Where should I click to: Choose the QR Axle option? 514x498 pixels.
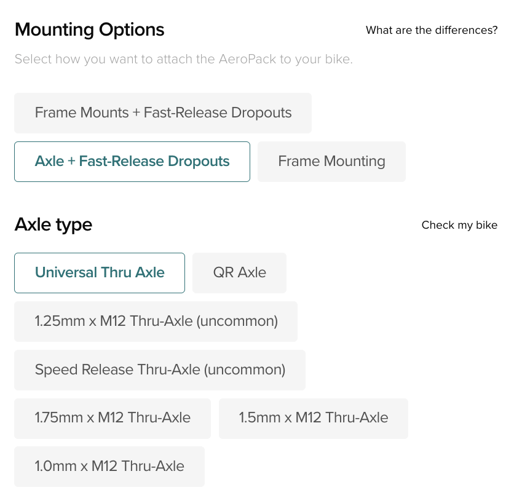(x=239, y=273)
